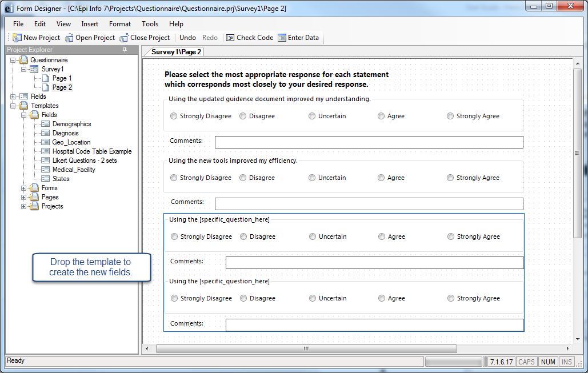The height and width of the screenshot is (373, 588).
Task: Click the second Comments input field
Action: 369,204
